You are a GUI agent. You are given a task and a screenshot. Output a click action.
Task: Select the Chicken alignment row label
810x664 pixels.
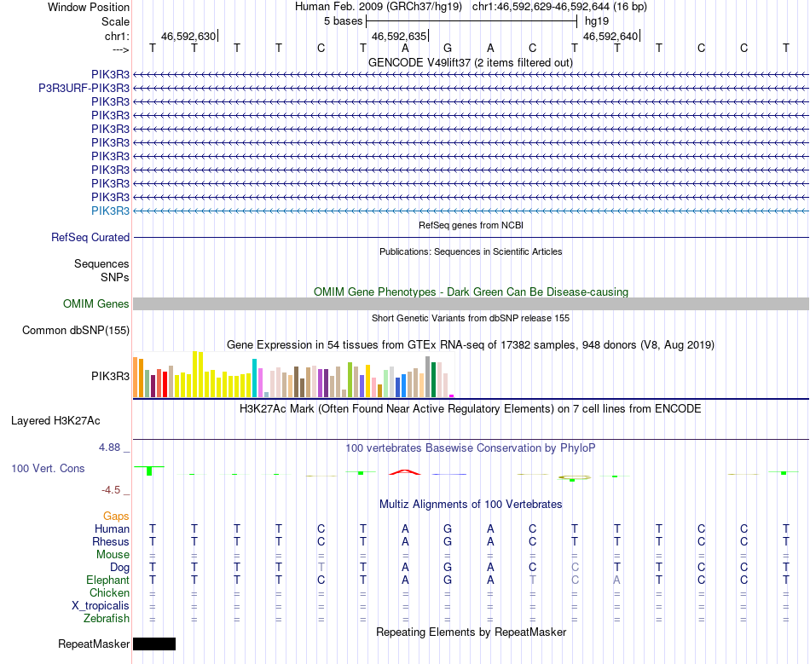coord(109,592)
